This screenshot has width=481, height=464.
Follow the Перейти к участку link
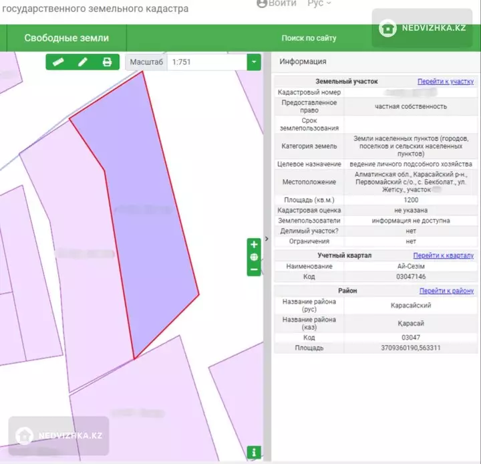point(446,82)
